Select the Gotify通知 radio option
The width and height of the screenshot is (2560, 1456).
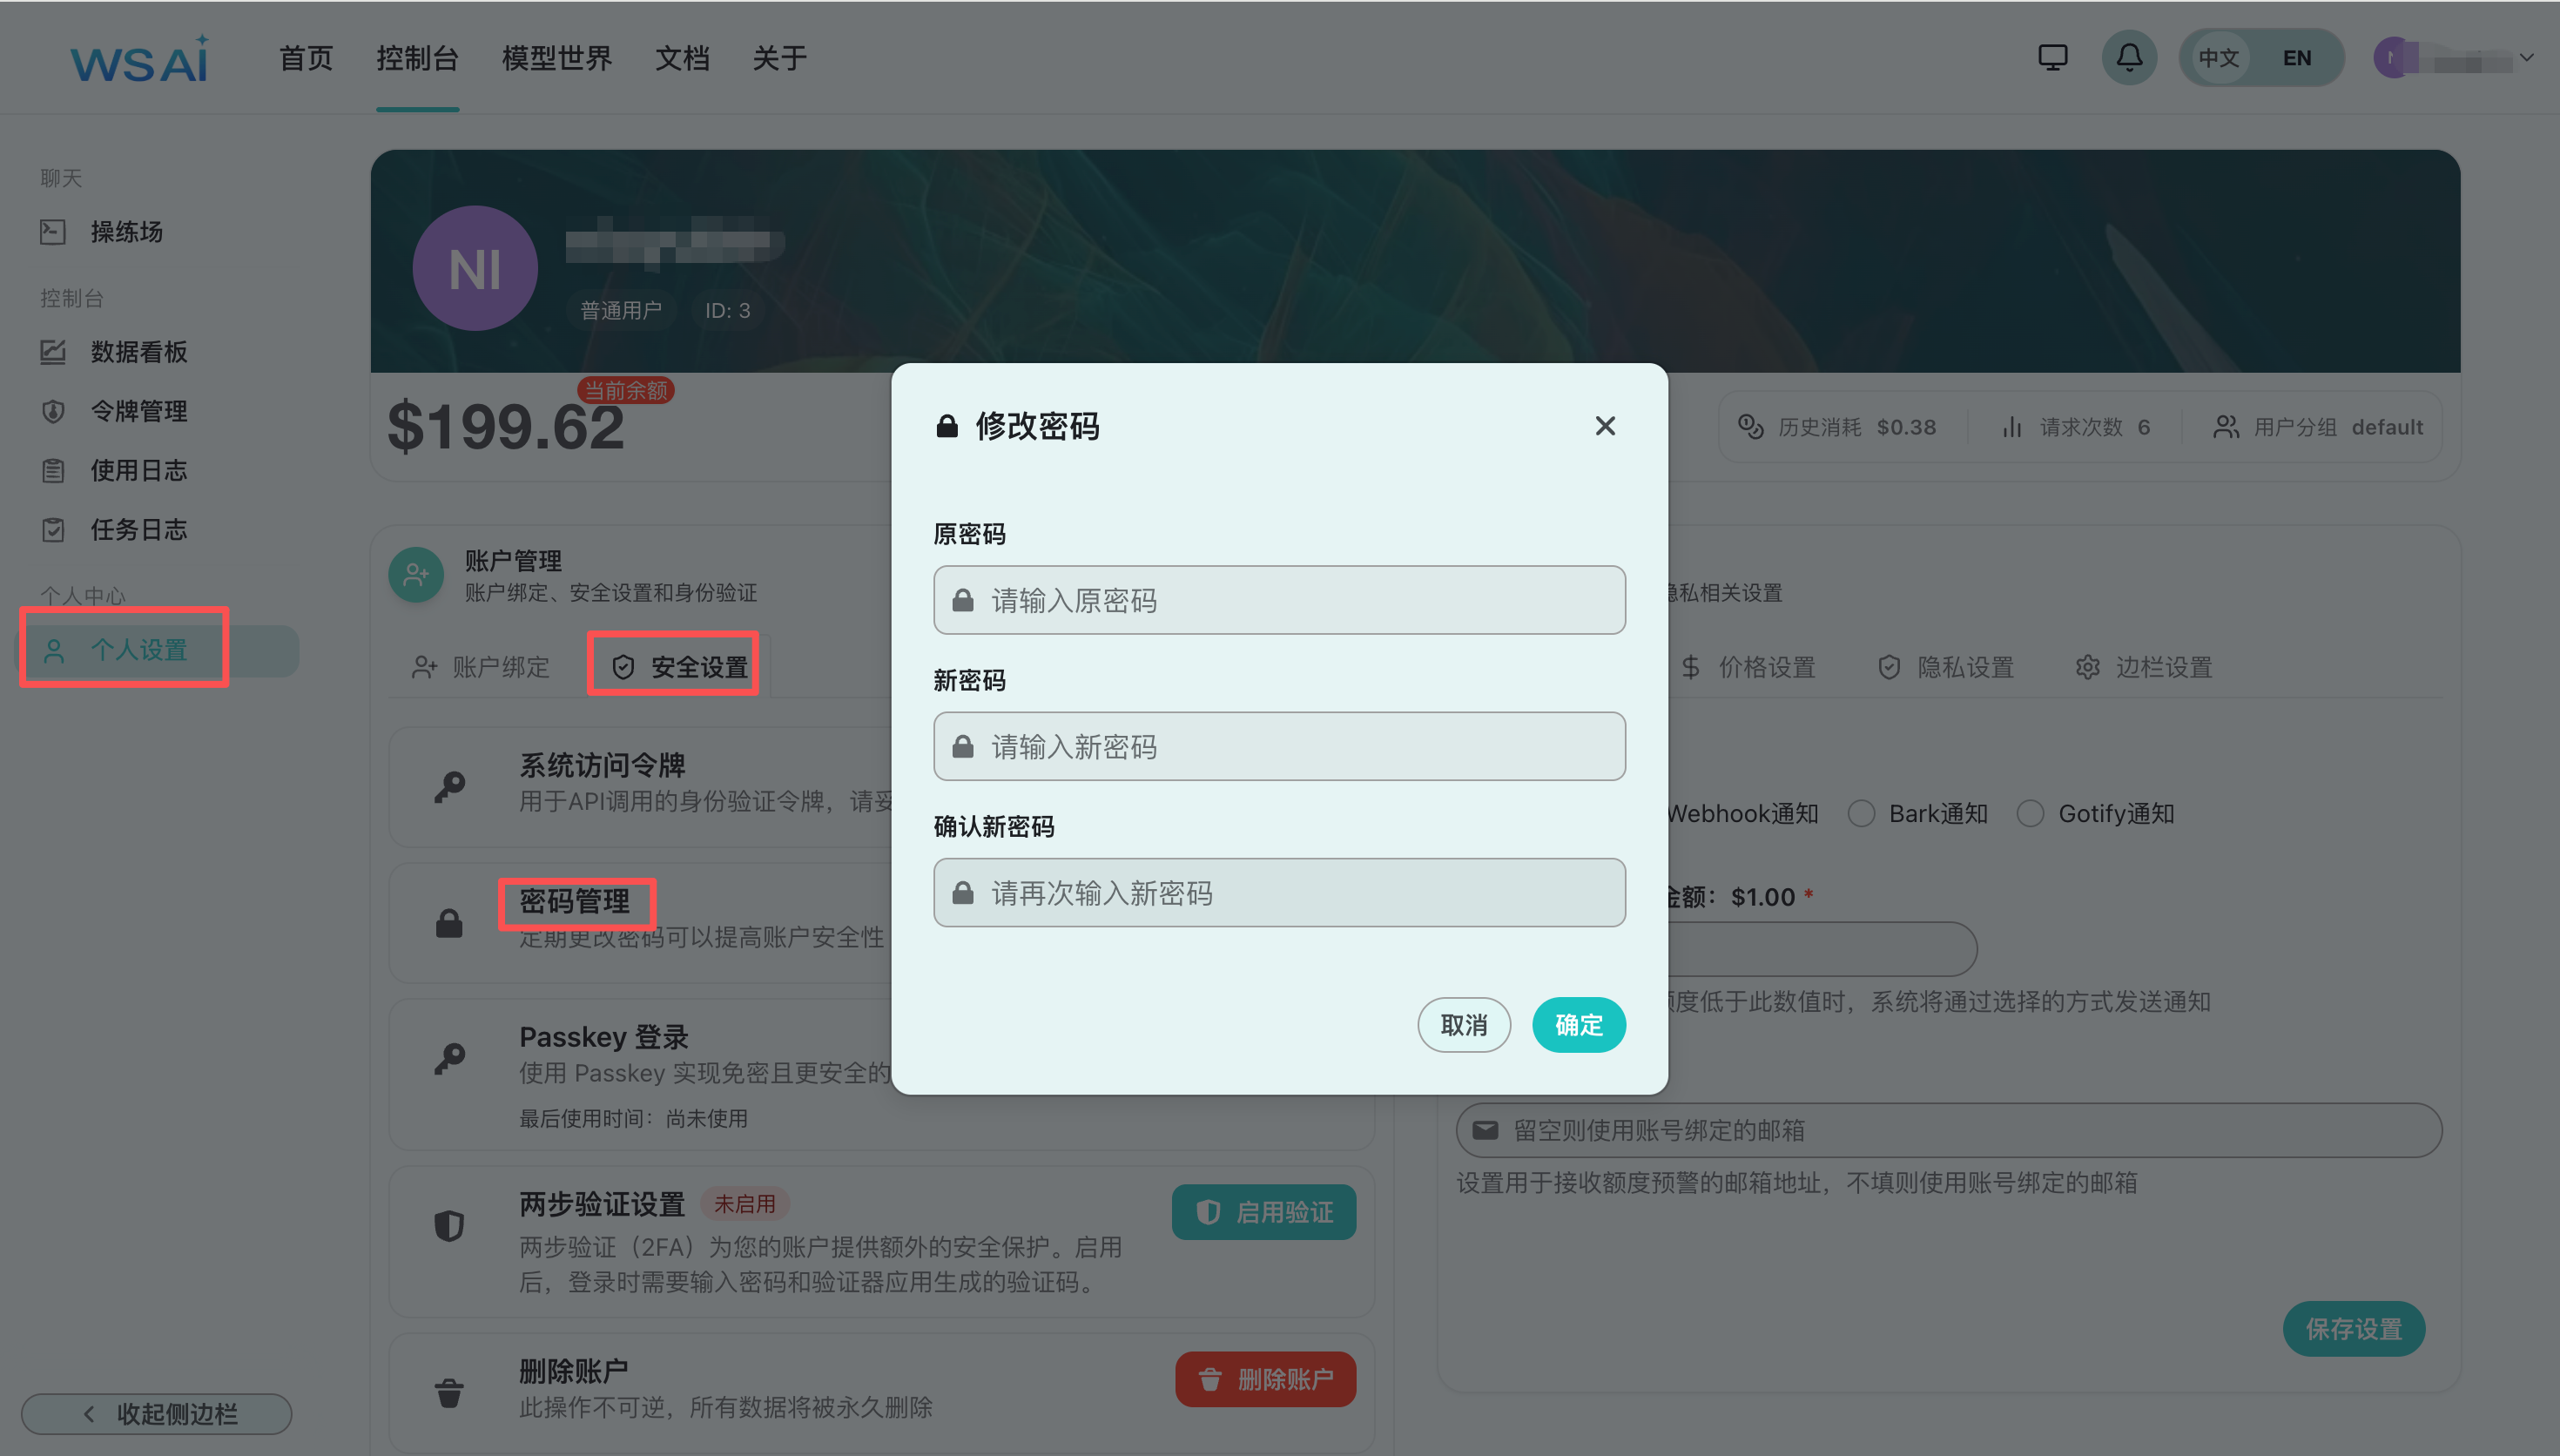pyautogui.click(x=2031, y=814)
